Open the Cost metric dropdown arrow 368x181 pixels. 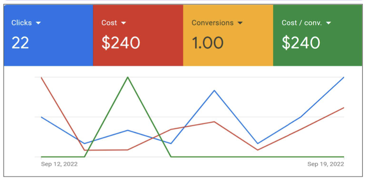pyautogui.click(x=123, y=23)
